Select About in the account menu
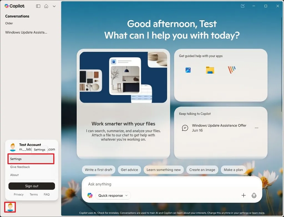This screenshot has height=217, width=284. 14,175
